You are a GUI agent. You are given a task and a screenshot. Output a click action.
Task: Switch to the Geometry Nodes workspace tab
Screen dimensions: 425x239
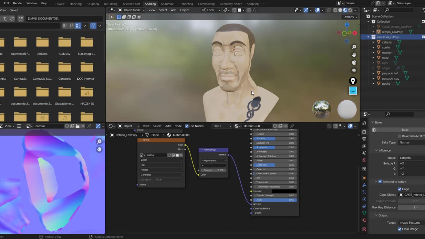(231, 4)
